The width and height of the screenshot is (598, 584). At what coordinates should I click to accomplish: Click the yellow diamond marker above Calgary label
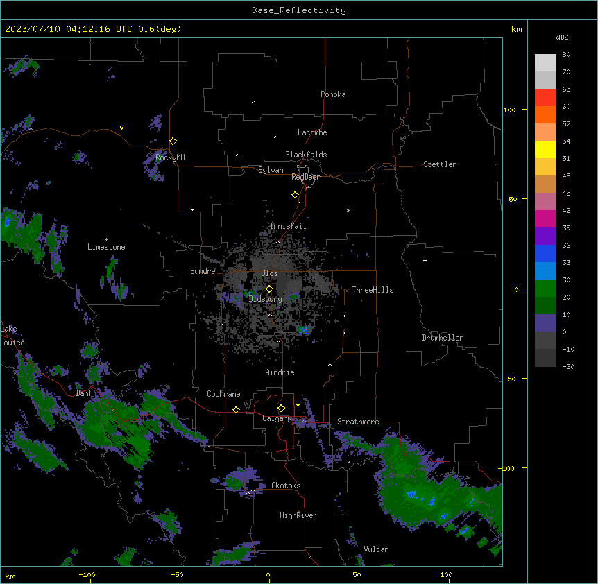(x=281, y=409)
